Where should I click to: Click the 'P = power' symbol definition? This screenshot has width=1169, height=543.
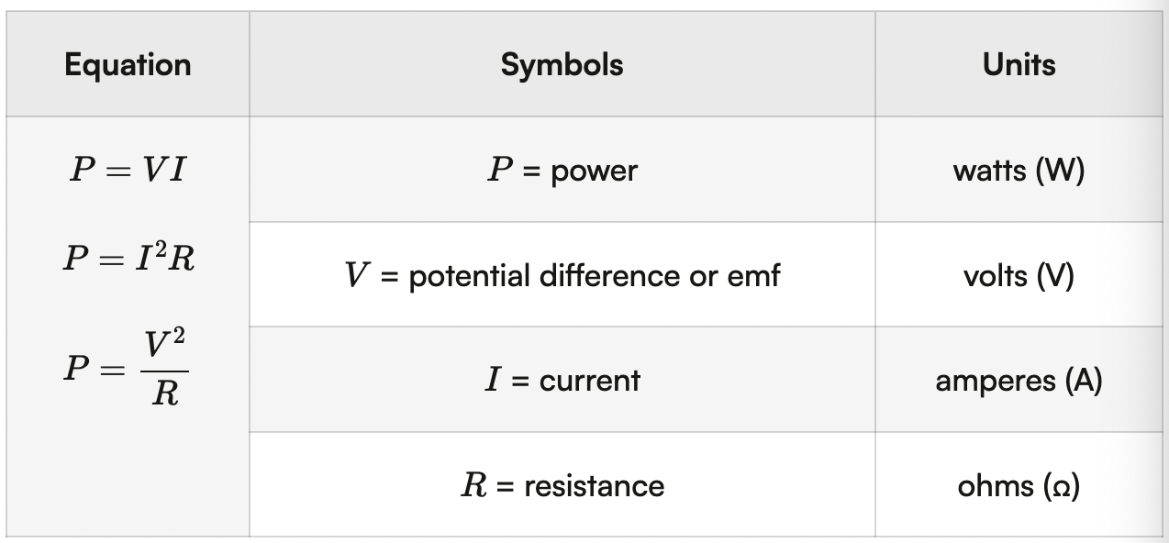562,171
